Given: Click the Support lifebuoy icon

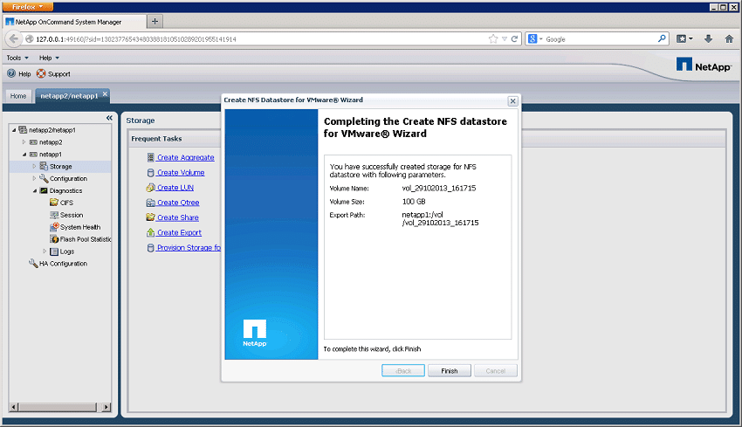Looking at the screenshot, I should click(41, 73).
